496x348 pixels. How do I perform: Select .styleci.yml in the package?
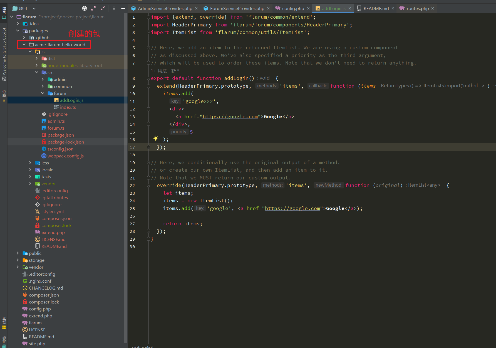53,211
